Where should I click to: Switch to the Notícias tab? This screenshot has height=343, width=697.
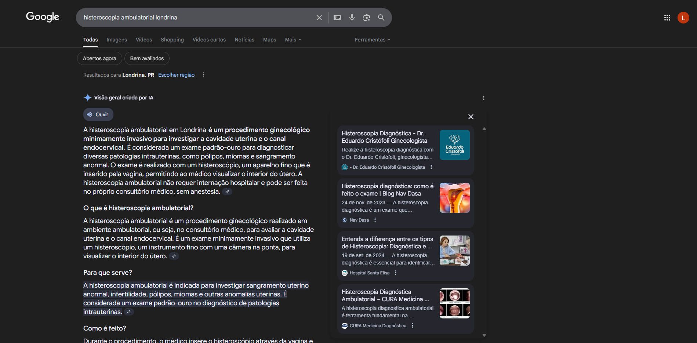(244, 40)
